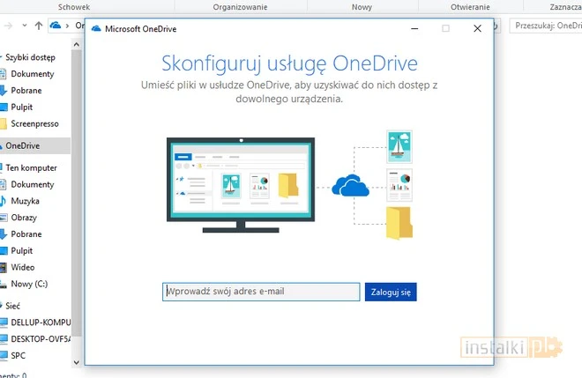
Task: Click the Zaloguj się button
Action: coord(391,292)
